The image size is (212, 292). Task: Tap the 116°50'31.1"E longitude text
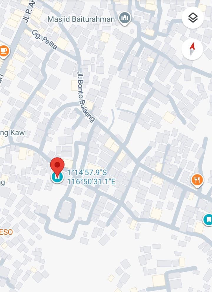pos(91,182)
